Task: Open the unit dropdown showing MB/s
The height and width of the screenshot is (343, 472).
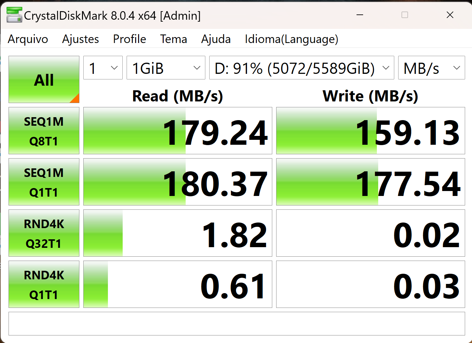Action: 432,68
